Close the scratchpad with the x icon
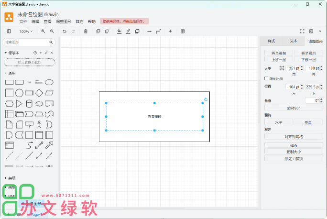The height and width of the screenshot is (219, 327). (52, 53)
